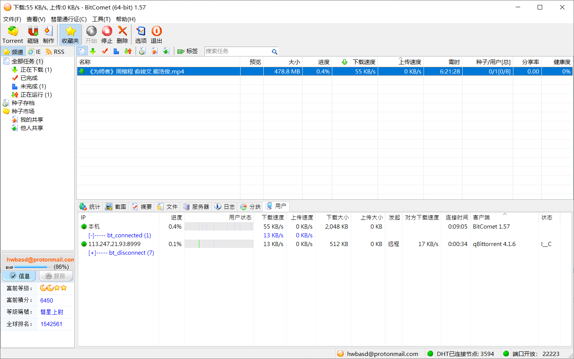This screenshot has height=359, width=574.
Task: Open the 工具(T) menu
Action: pos(101,19)
